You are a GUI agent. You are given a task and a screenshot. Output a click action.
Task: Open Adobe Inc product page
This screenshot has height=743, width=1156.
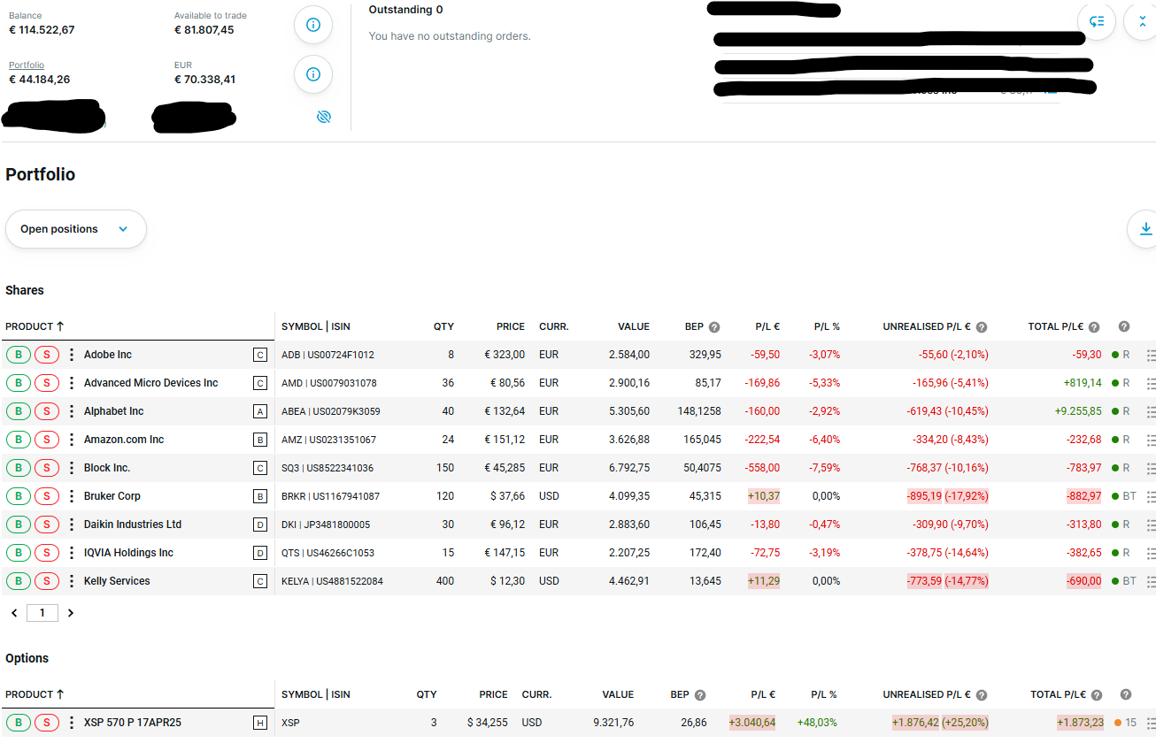(x=108, y=355)
